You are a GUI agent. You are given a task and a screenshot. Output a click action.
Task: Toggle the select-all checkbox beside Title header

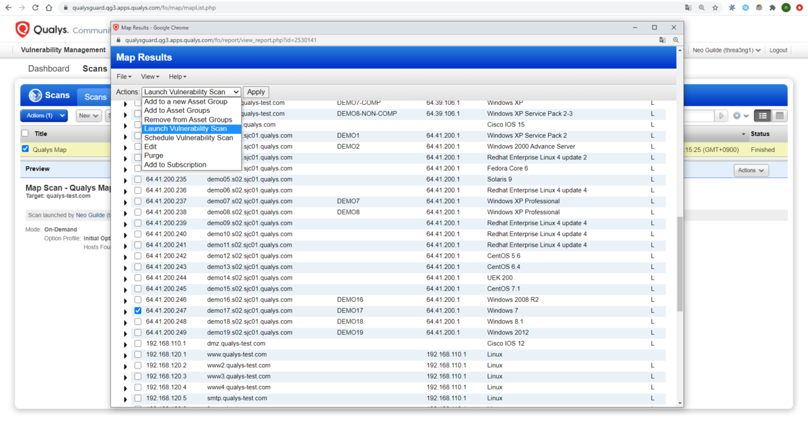pos(26,133)
